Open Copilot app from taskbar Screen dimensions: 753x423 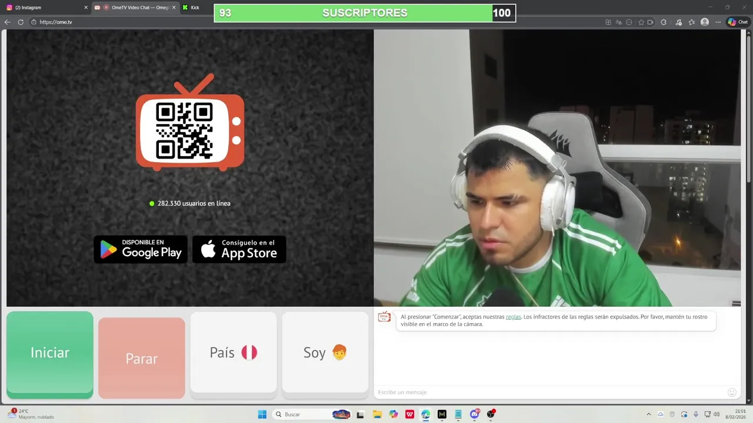tap(393, 414)
